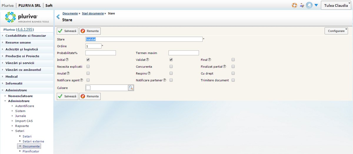
Task: Follow the Stari documente breadcrumb link
Action: pos(93,14)
